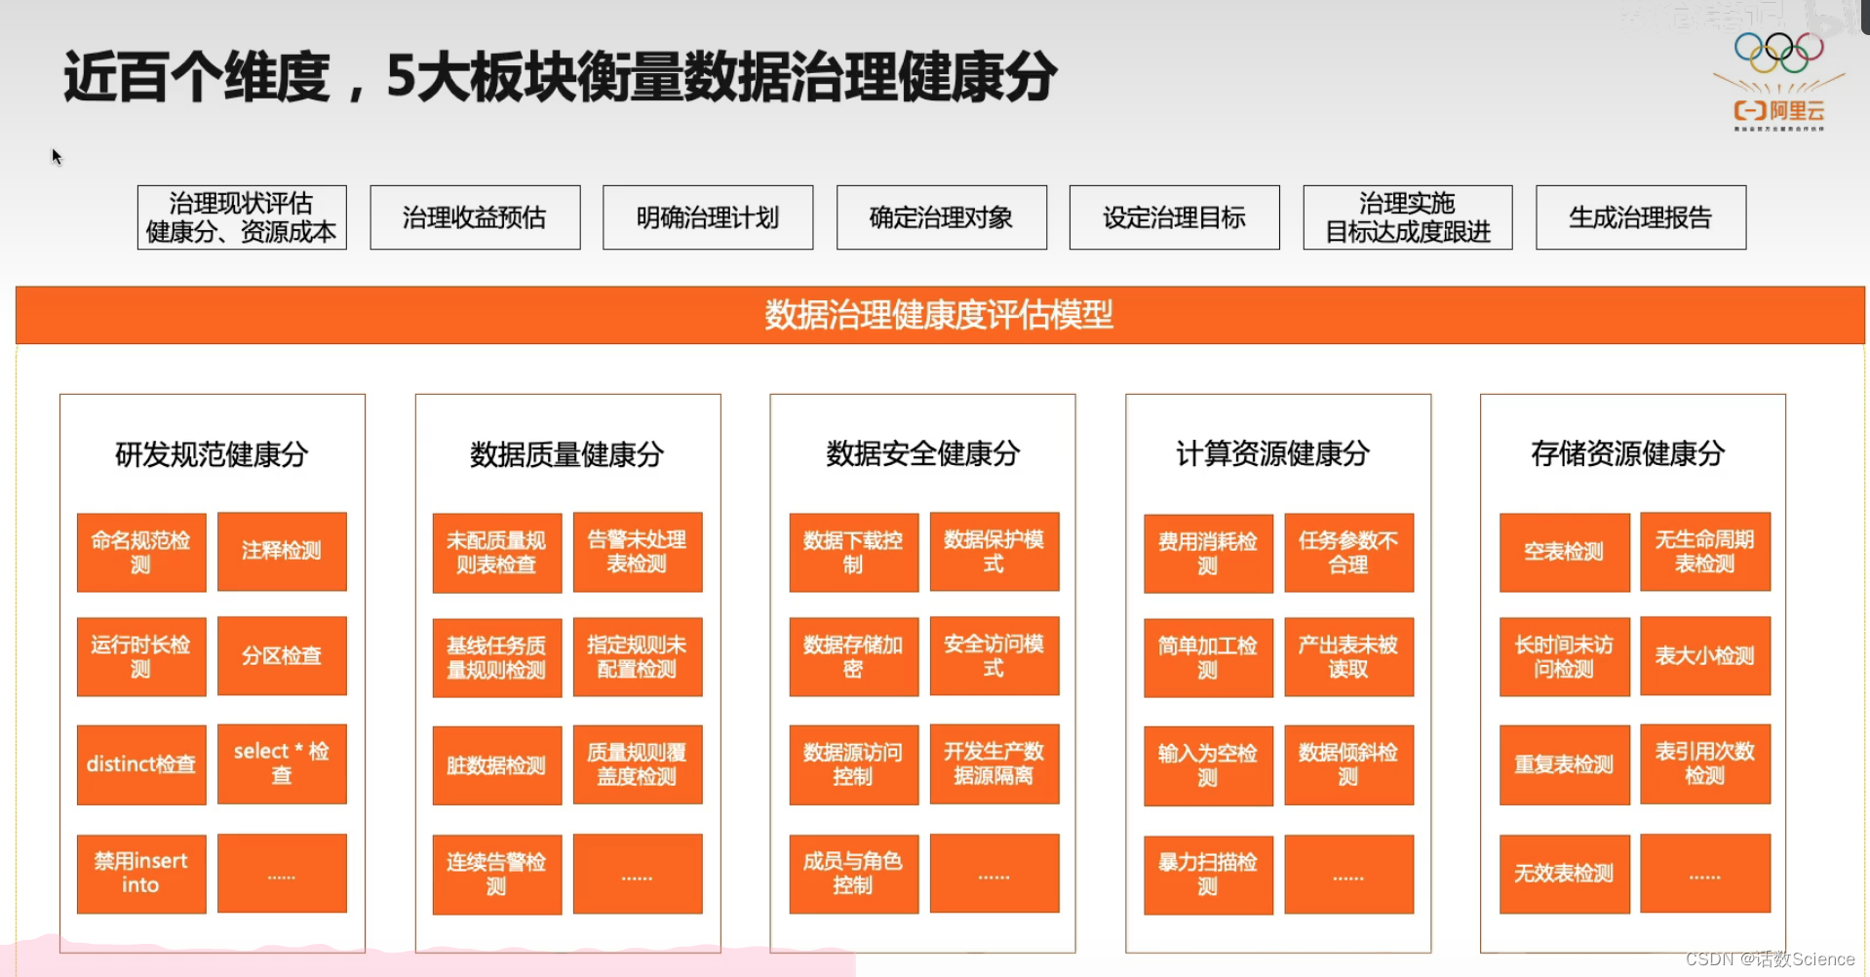Click the 设定治理目标 step box

tap(1175, 217)
